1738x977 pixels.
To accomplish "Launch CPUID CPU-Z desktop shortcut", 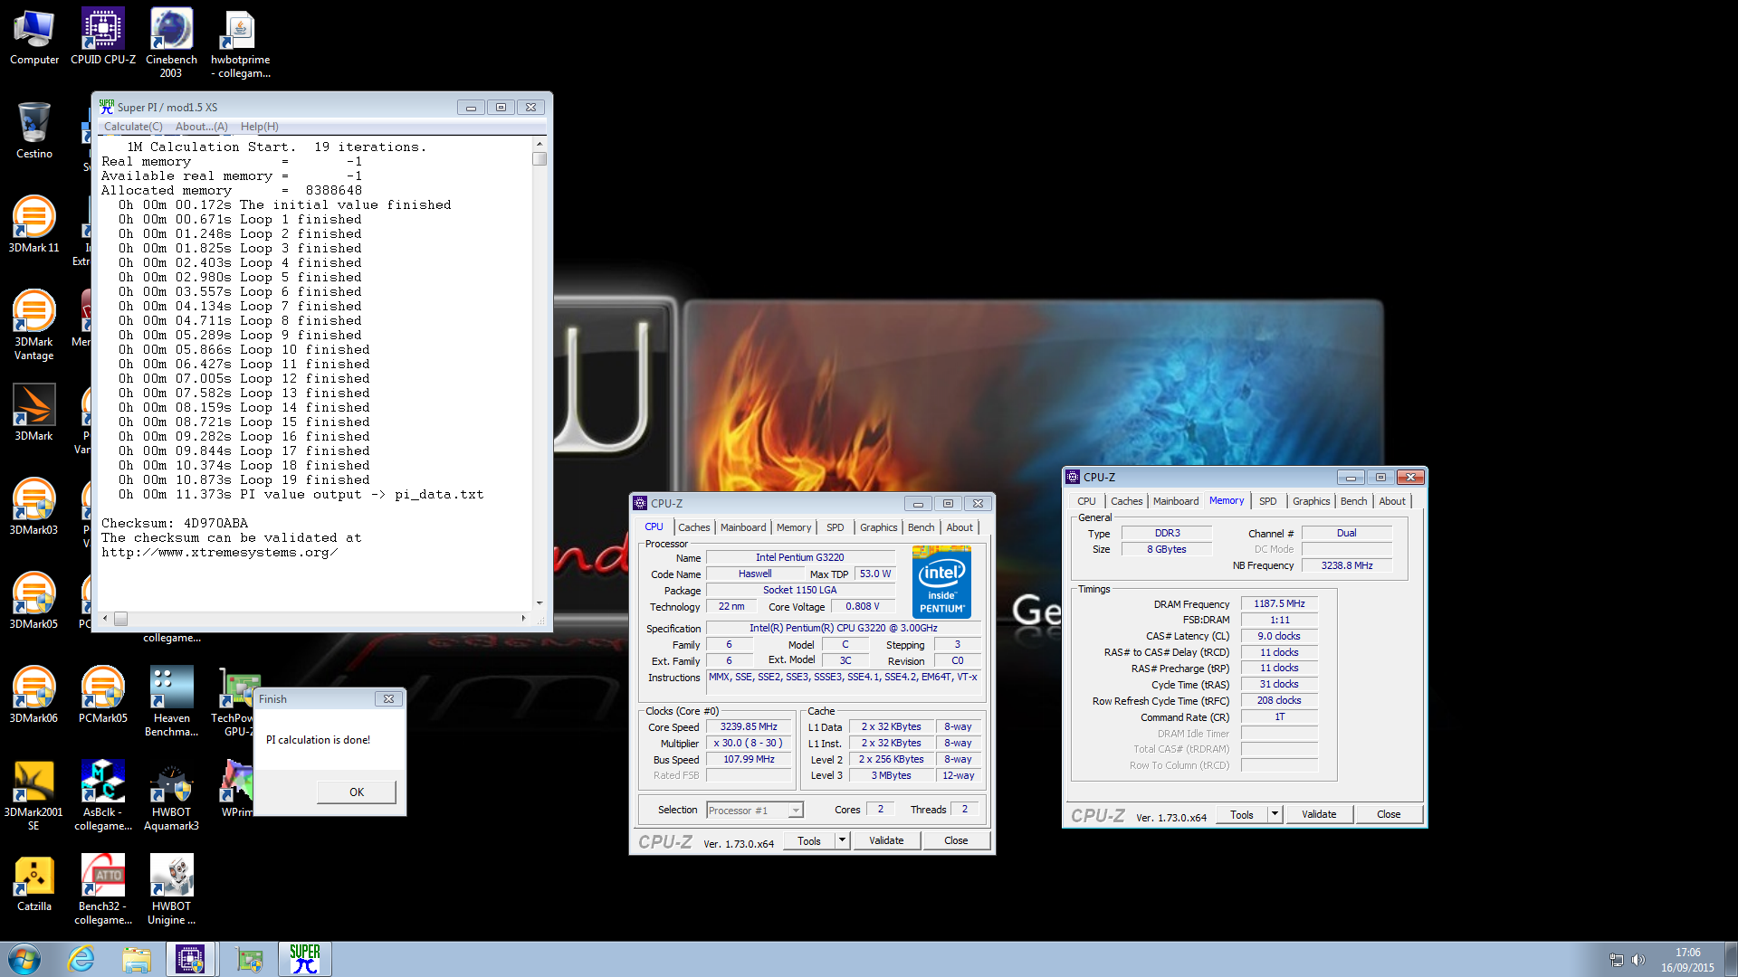I will click(x=103, y=38).
